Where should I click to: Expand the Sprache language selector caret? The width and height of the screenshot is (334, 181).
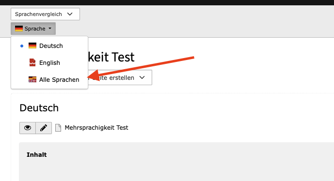50,28
